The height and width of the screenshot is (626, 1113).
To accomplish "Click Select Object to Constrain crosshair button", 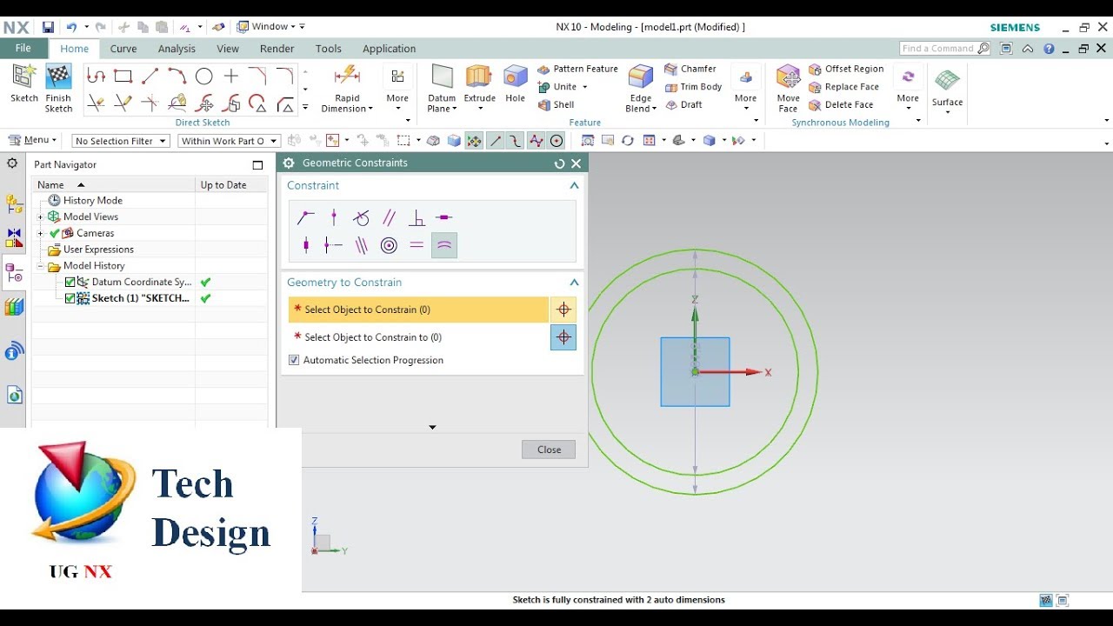I will pos(563,310).
